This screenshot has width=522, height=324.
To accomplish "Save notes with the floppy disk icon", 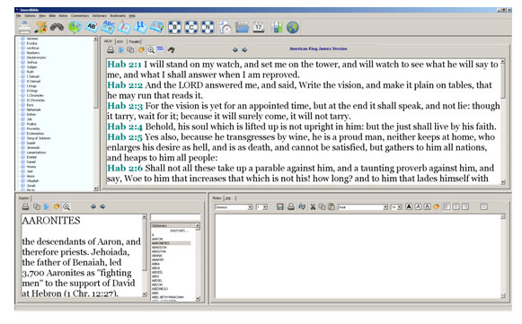I will (x=280, y=207).
